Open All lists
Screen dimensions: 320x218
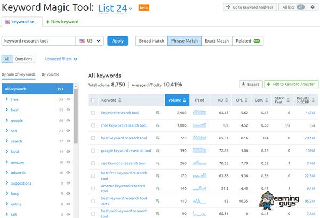click(293, 7)
